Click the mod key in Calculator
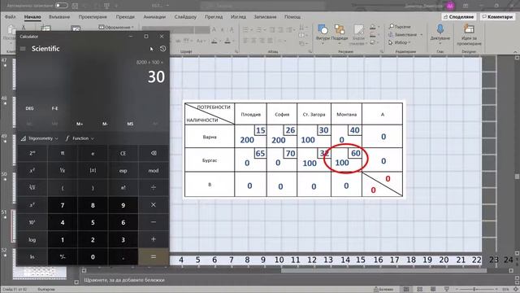The width and height of the screenshot is (520, 293). tap(154, 170)
